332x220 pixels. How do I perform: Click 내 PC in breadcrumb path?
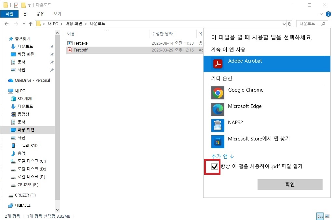pos(53,23)
